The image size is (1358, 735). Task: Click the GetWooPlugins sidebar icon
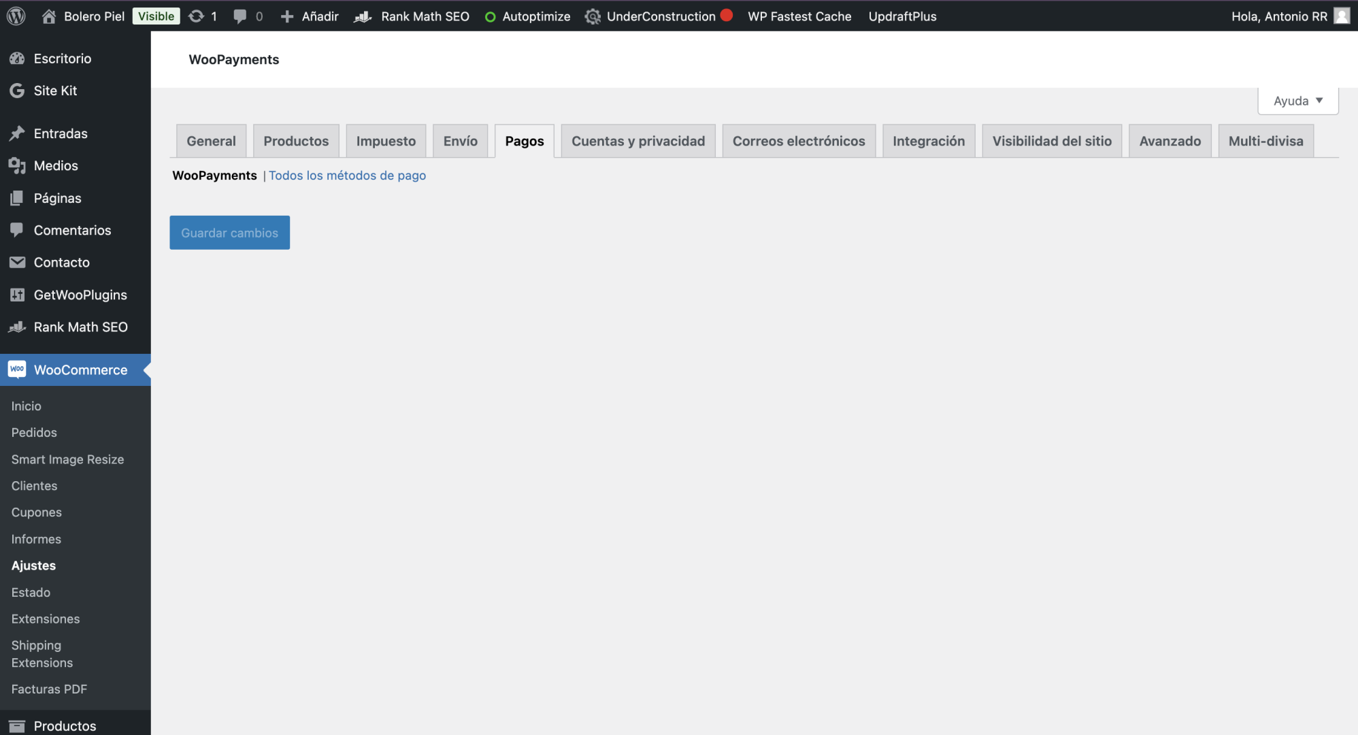(x=17, y=295)
